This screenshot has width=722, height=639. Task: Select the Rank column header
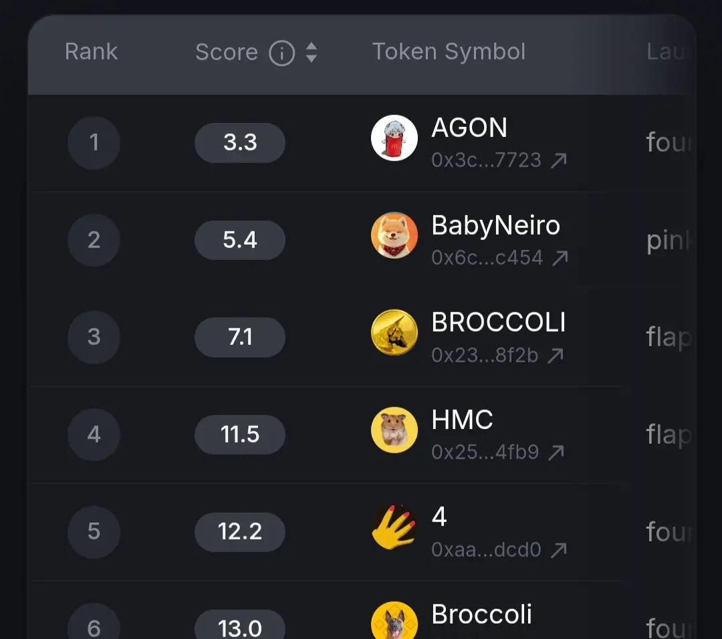click(x=91, y=51)
